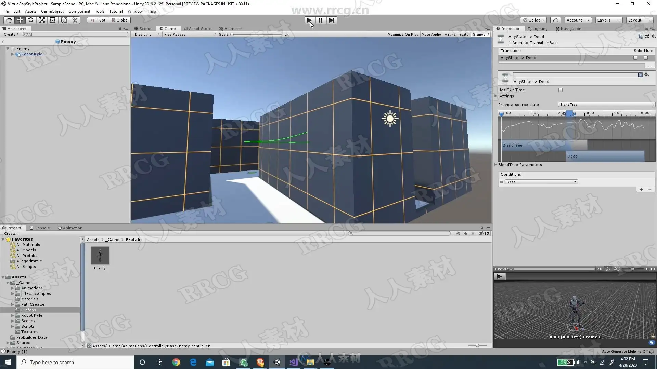Enable the Has Exit Time checkbox
Image resolution: width=657 pixels, height=369 pixels.
click(561, 90)
